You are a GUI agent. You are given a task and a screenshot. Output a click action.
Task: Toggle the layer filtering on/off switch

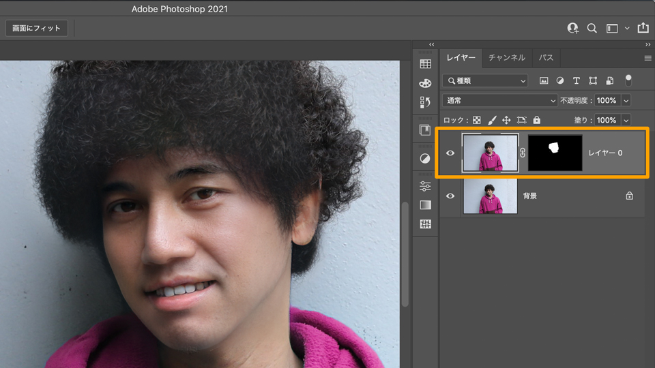point(628,80)
